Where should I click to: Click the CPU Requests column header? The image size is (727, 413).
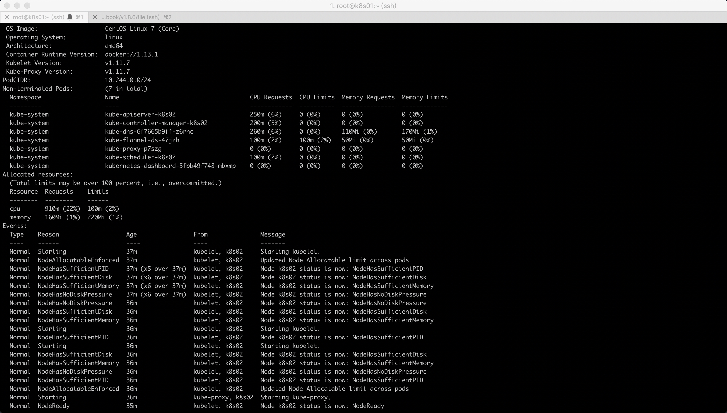click(x=271, y=97)
